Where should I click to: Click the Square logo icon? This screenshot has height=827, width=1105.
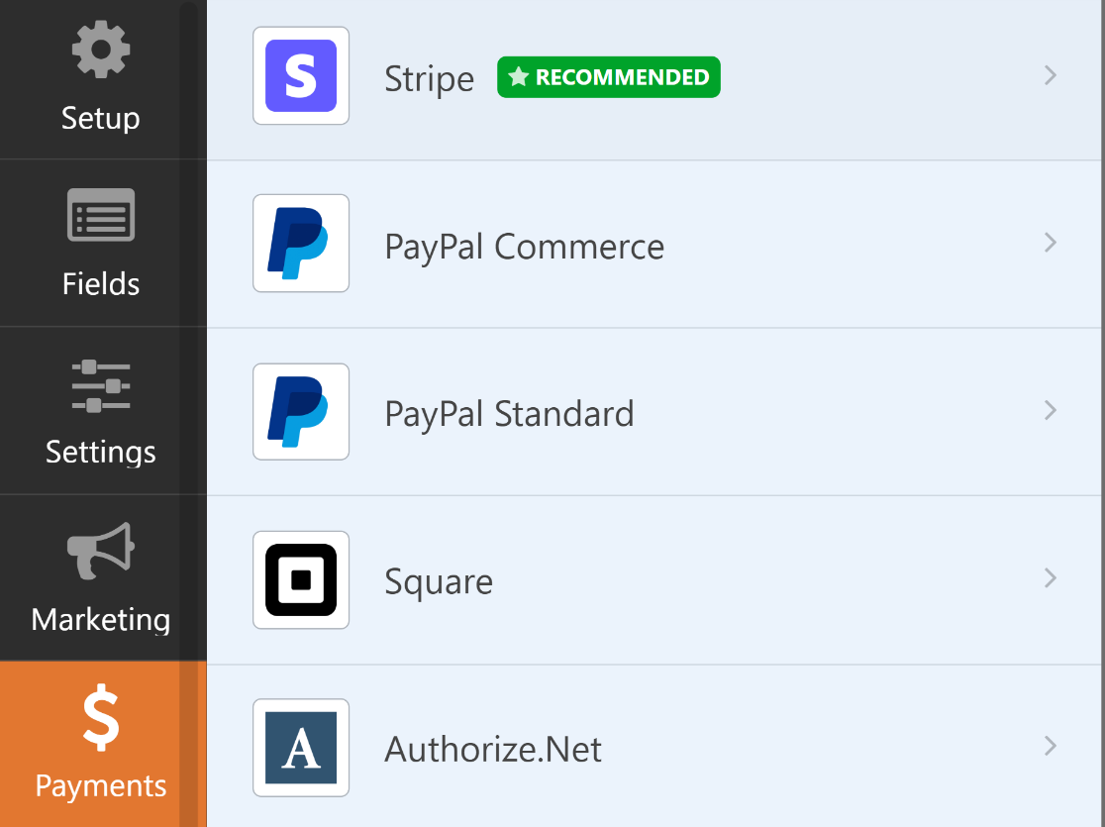[300, 579]
